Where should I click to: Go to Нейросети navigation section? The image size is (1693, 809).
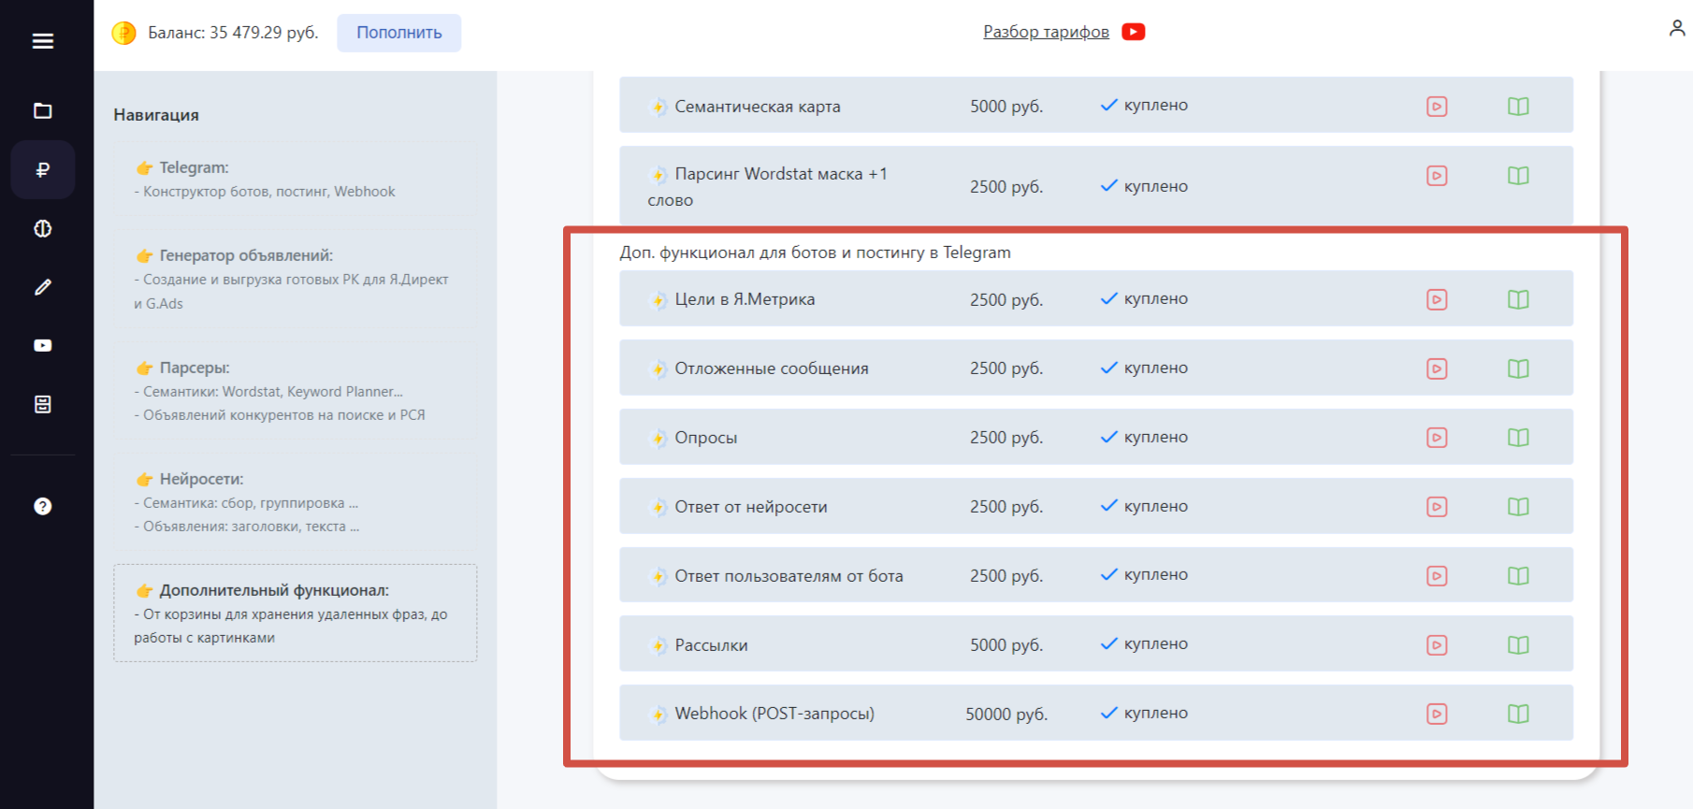click(x=296, y=502)
